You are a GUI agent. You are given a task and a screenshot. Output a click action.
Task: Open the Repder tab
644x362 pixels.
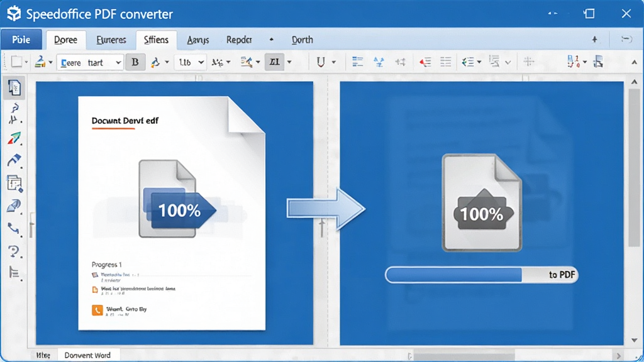238,40
